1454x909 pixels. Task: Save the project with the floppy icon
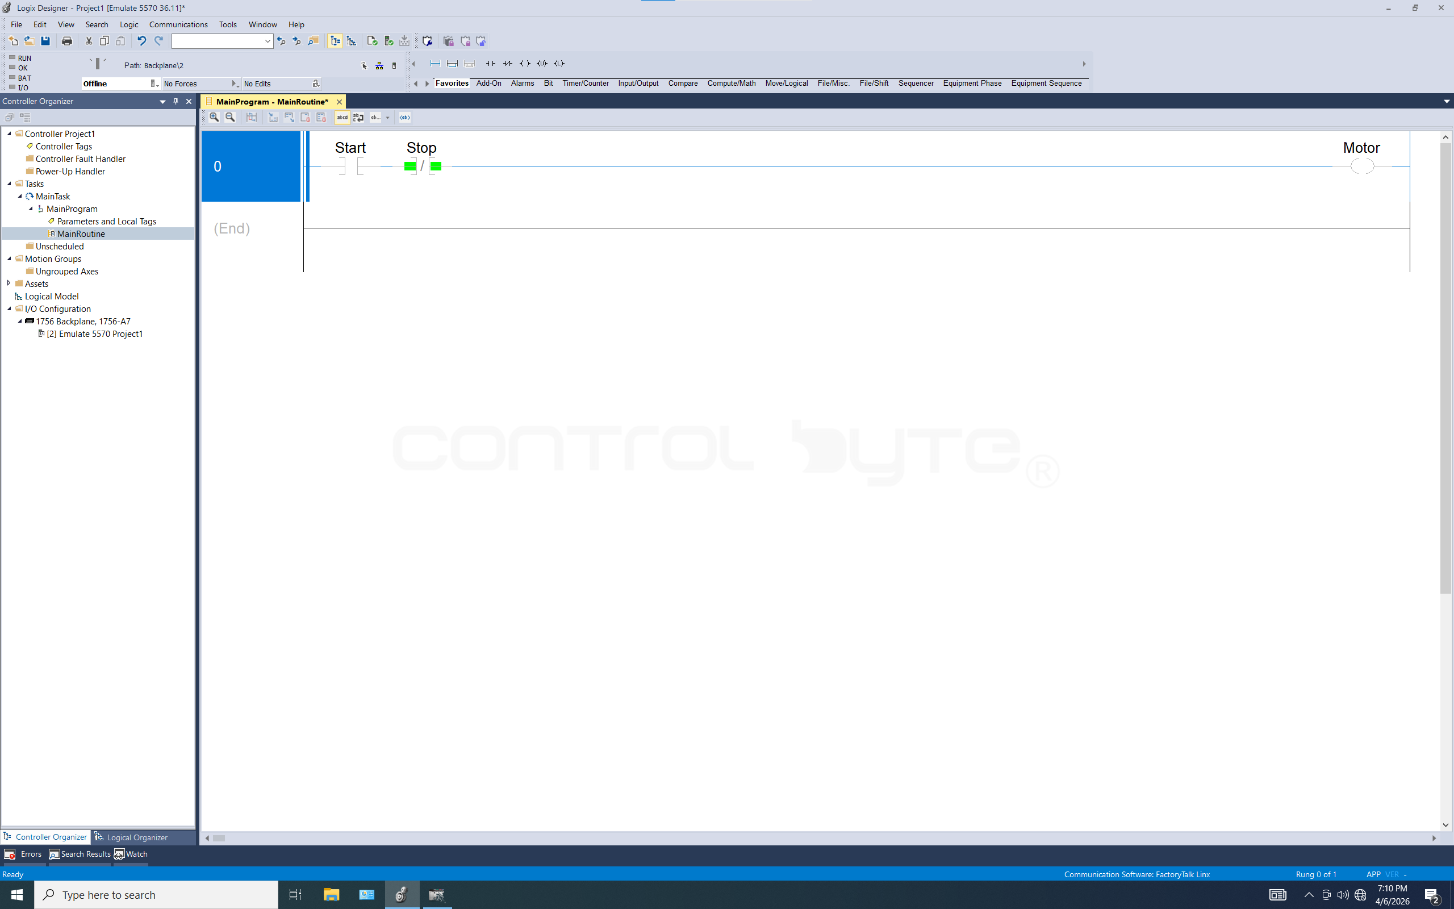pyautogui.click(x=45, y=41)
